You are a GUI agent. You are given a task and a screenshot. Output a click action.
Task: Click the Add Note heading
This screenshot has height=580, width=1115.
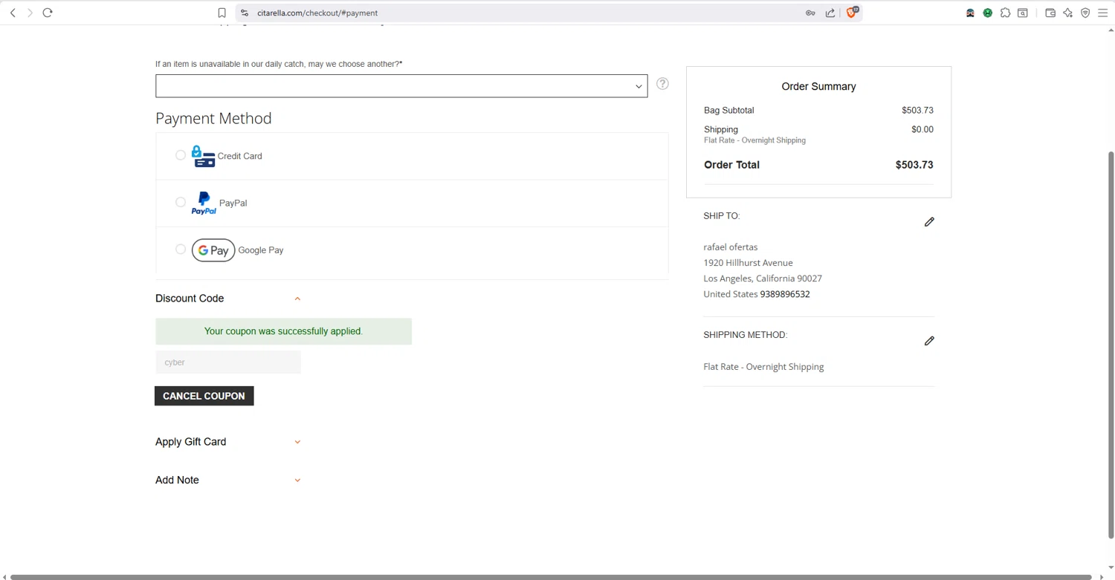177,480
